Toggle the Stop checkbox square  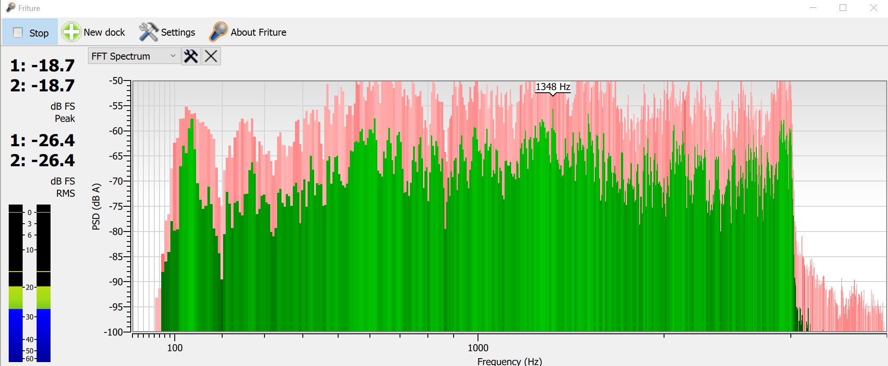18,33
